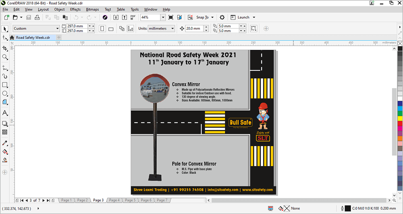
Task: Click the Export icon
Action: click(125, 17)
